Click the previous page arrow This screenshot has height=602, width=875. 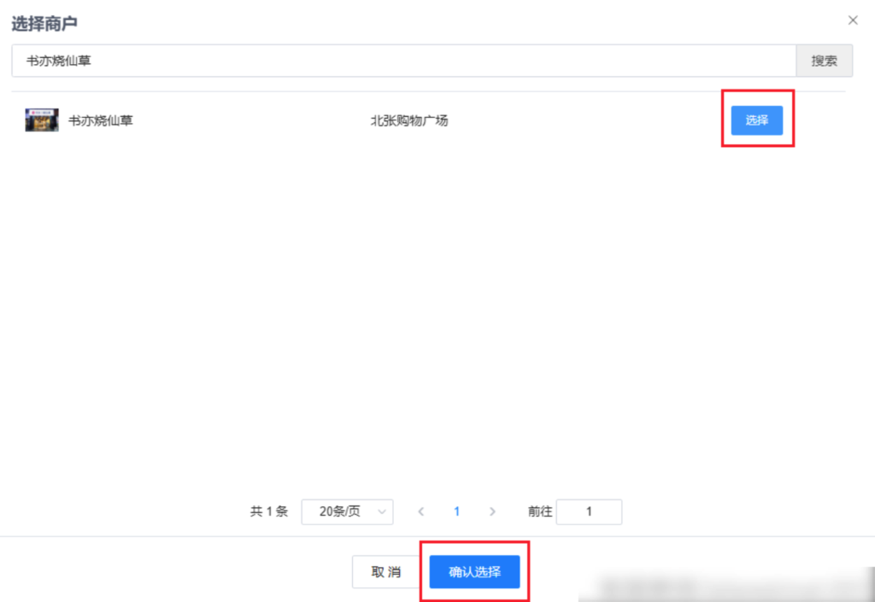421,511
